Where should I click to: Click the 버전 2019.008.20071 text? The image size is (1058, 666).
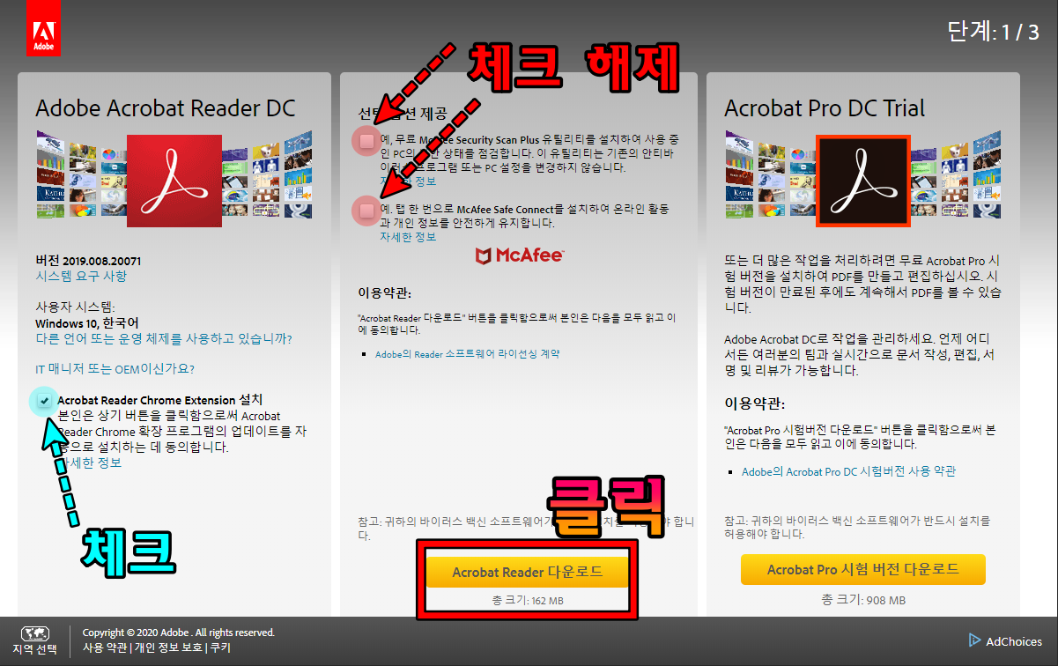click(88, 261)
